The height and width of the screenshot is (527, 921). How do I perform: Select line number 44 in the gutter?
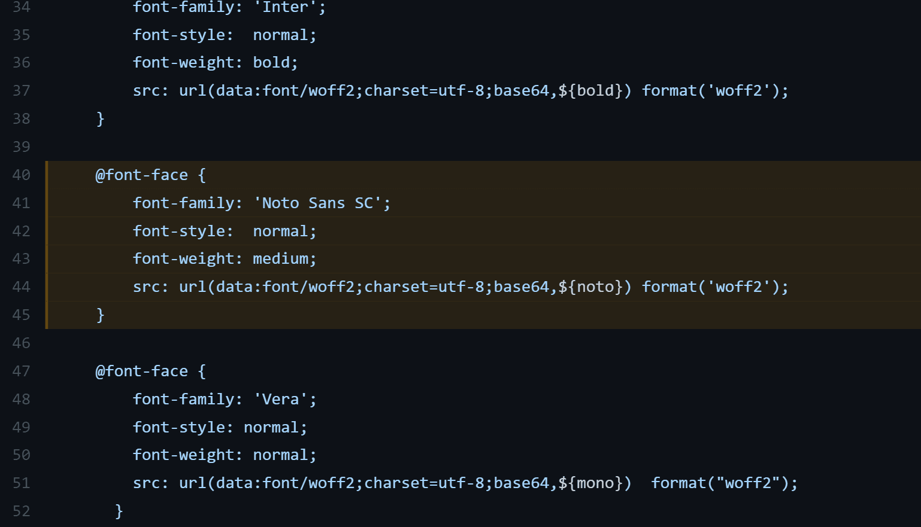22,287
